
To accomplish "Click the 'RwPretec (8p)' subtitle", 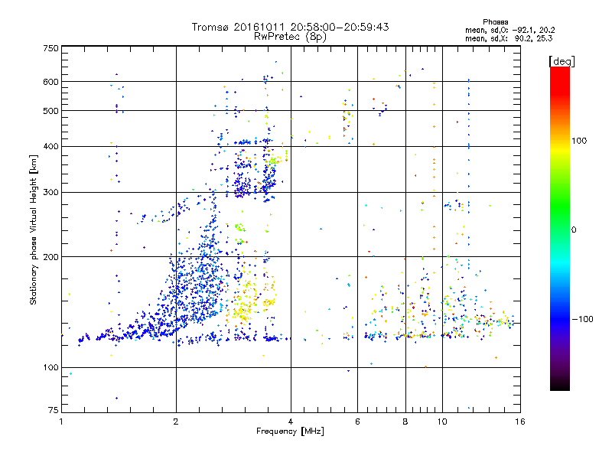I will (x=290, y=37).
